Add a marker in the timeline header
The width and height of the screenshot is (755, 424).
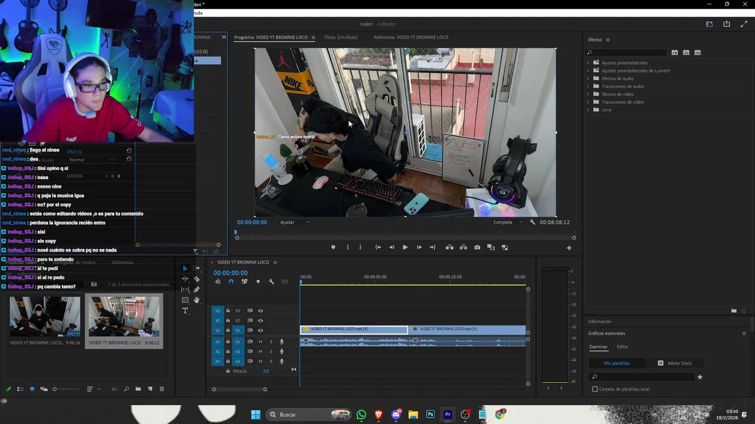pos(258,281)
